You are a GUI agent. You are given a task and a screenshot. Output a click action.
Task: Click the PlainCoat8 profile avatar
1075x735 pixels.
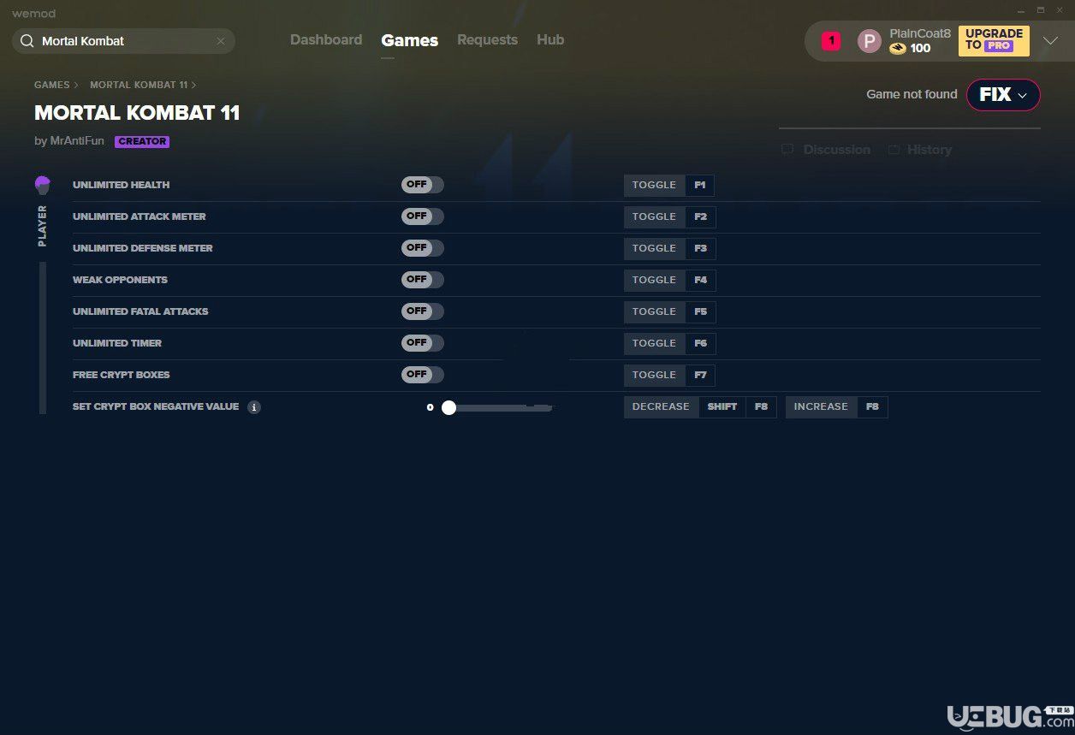[870, 41]
